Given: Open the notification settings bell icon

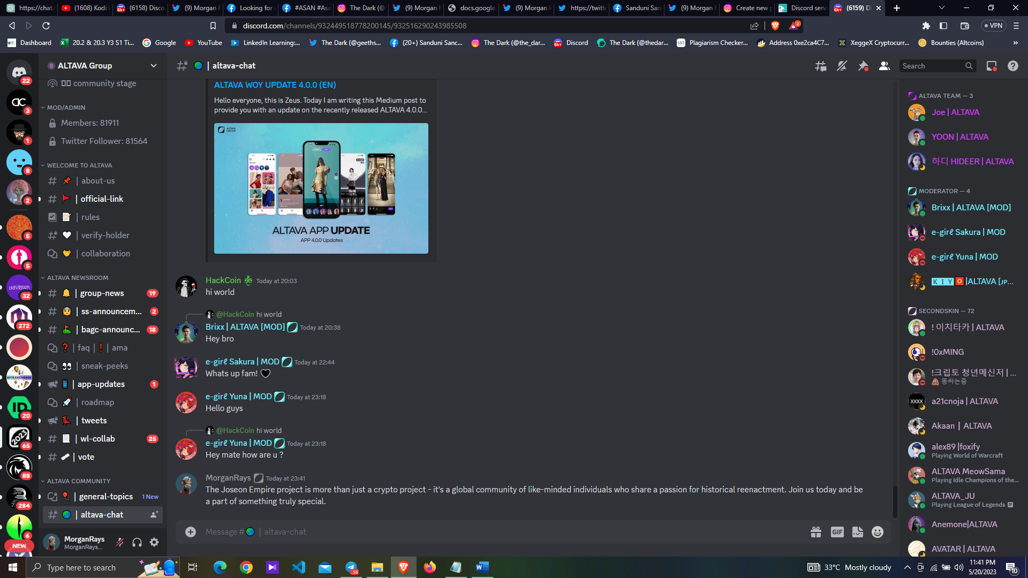Looking at the screenshot, I should (x=842, y=66).
